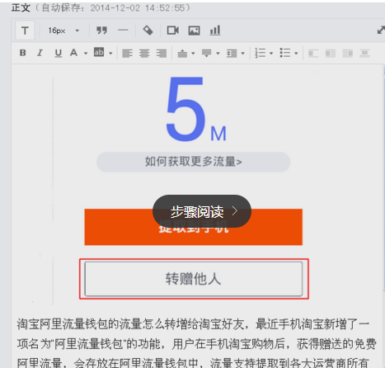
Task: Toggle underline formatting
Action: (x=58, y=53)
